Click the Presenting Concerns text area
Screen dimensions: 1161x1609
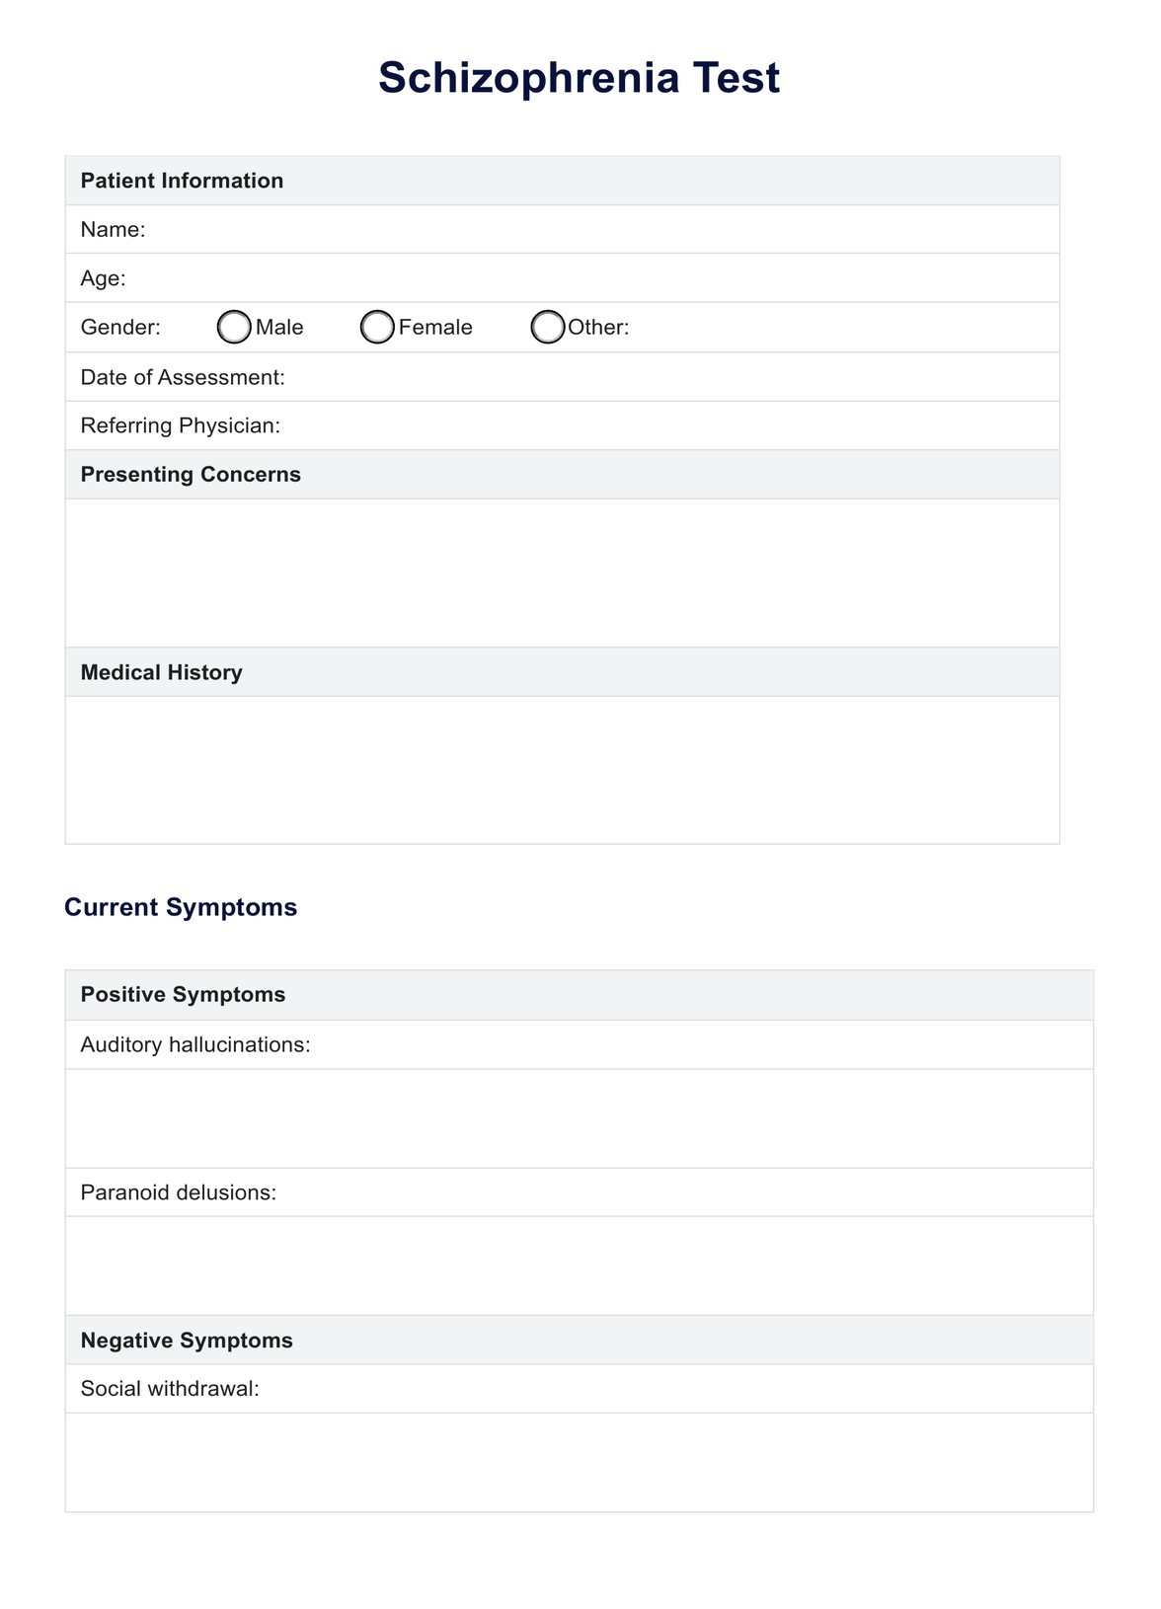pos(562,573)
